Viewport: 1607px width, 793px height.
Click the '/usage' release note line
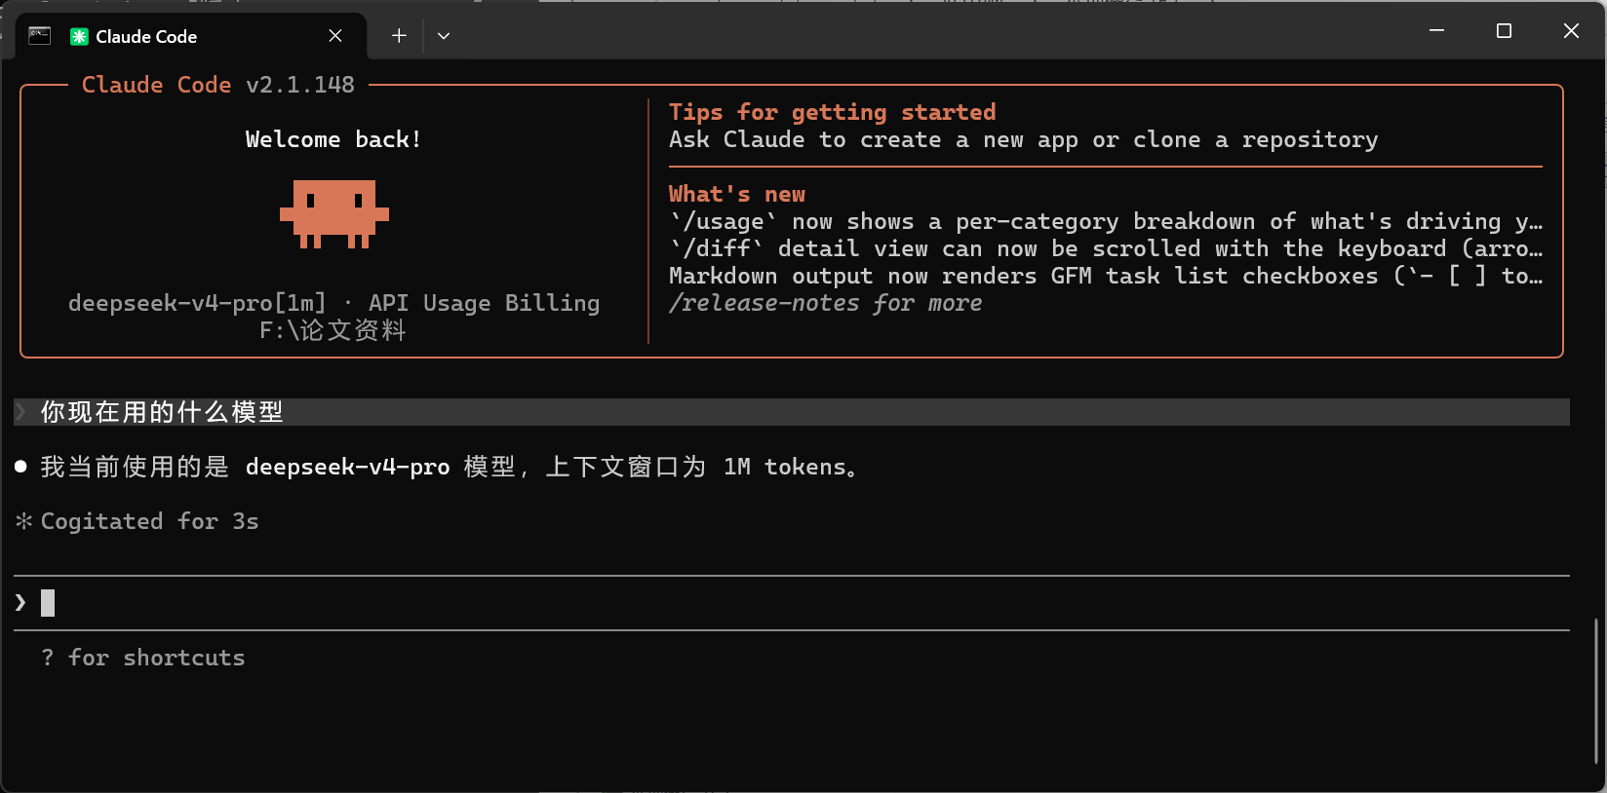(x=1106, y=221)
